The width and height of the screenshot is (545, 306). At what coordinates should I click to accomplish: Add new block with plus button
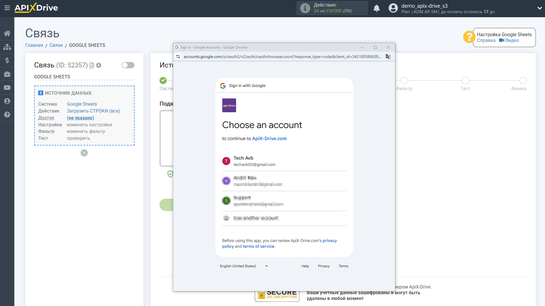tap(84, 153)
